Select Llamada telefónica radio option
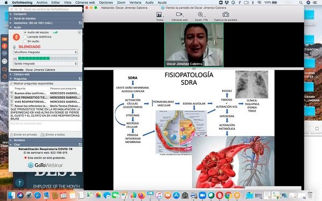 pyautogui.click(x=25, y=37)
